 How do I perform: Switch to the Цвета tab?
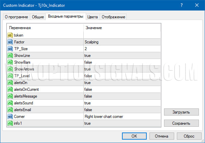click(x=93, y=17)
